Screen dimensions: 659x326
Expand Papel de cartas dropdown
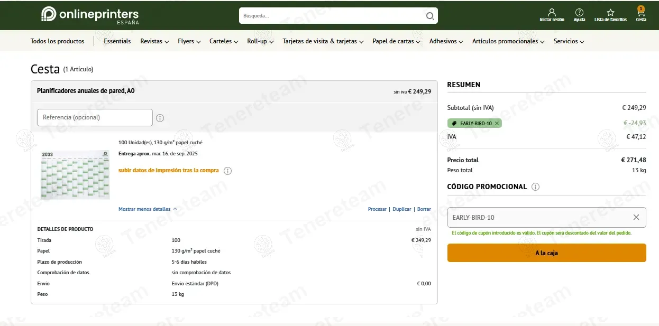[396, 41]
